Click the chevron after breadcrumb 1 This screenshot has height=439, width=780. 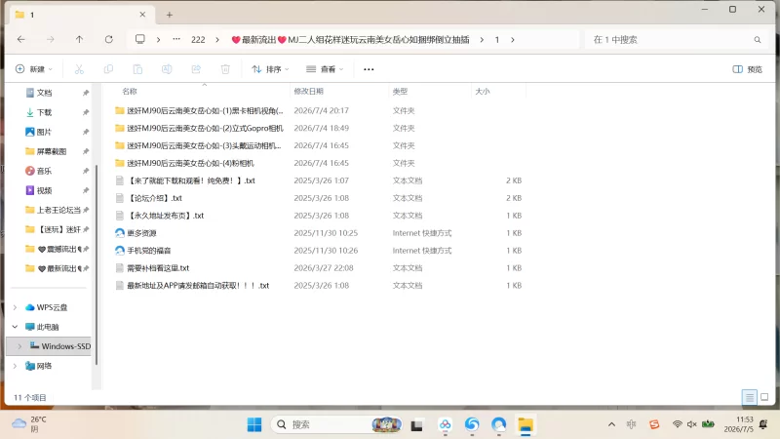[513, 40]
